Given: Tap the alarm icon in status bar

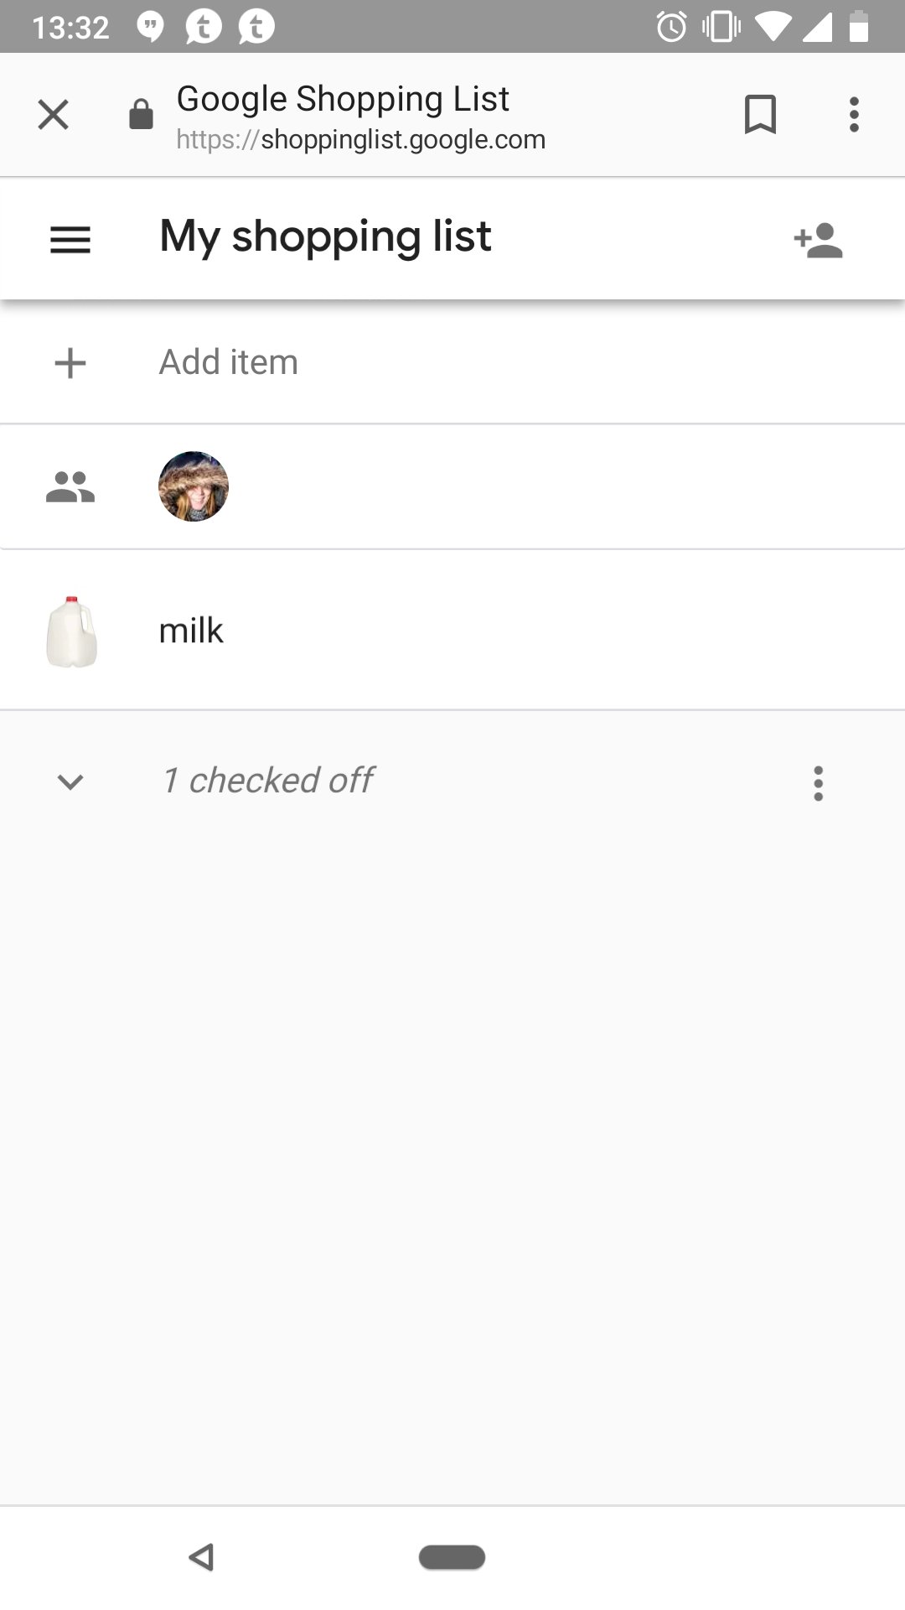Looking at the screenshot, I should 671,27.
